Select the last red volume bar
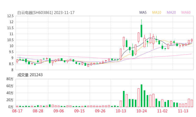196x117 pixels. tap(192, 103)
